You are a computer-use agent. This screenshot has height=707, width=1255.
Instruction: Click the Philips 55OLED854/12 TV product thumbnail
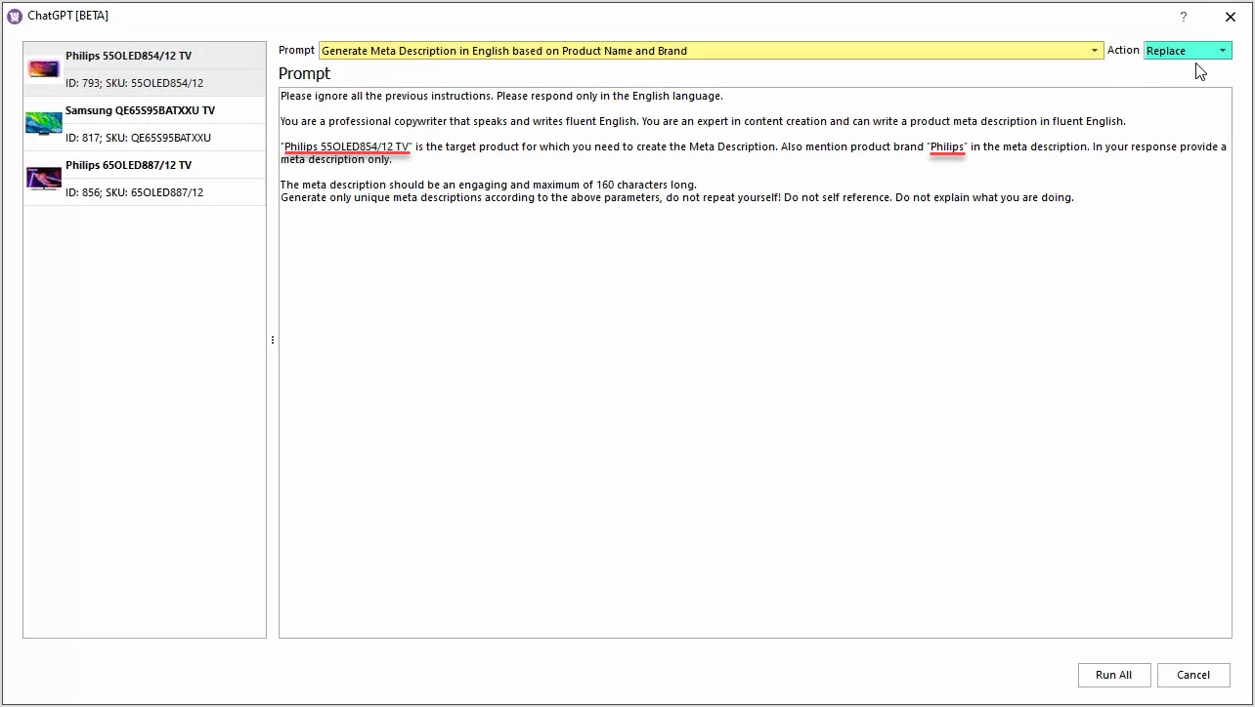pyautogui.click(x=44, y=68)
